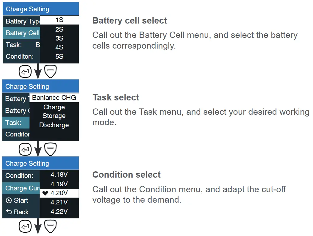Image resolution: width=313 pixels, height=236 pixels.
Task: Click the Battery cell select heading
Action: [129, 21]
